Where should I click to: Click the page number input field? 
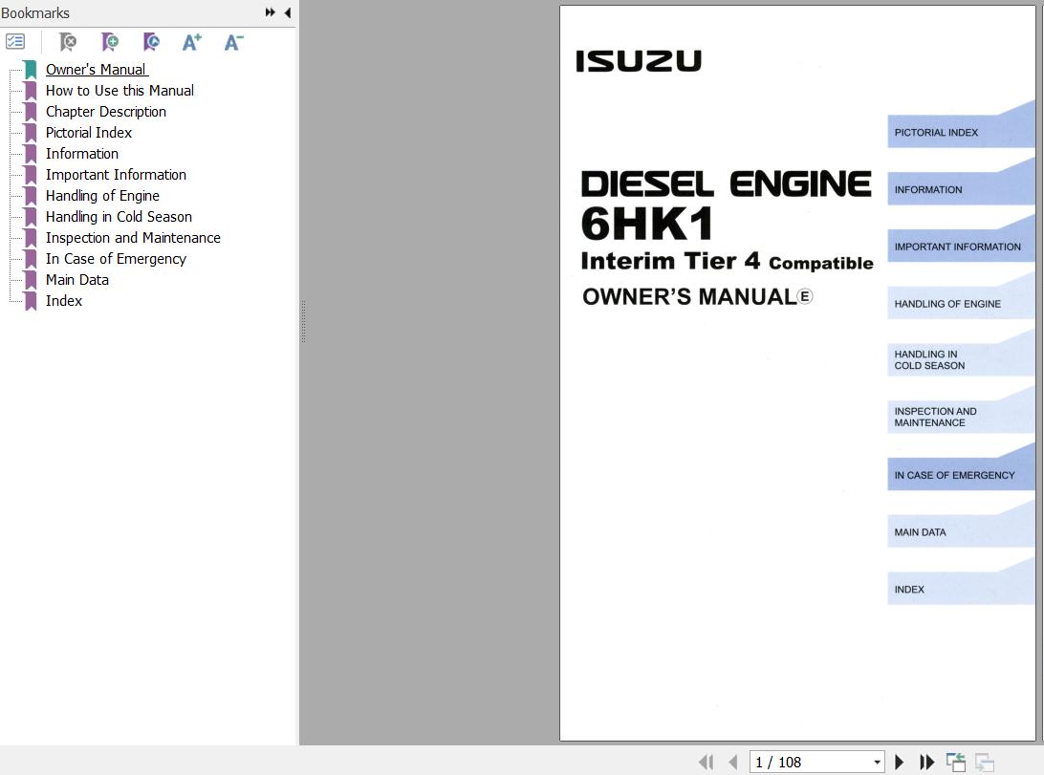pos(809,762)
